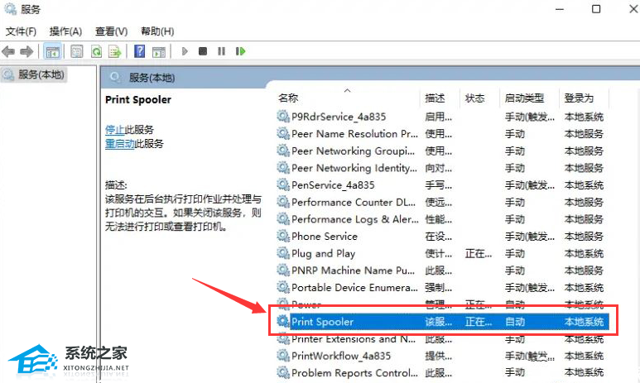Image resolution: width=640 pixels, height=383 pixels.
Task: Click gear icon of Performance Logs & Alerts
Action: tap(283, 219)
